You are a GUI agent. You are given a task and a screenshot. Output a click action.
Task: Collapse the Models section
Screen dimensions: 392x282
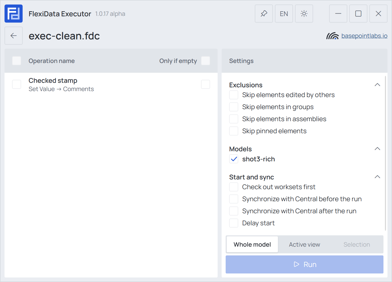(377, 149)
